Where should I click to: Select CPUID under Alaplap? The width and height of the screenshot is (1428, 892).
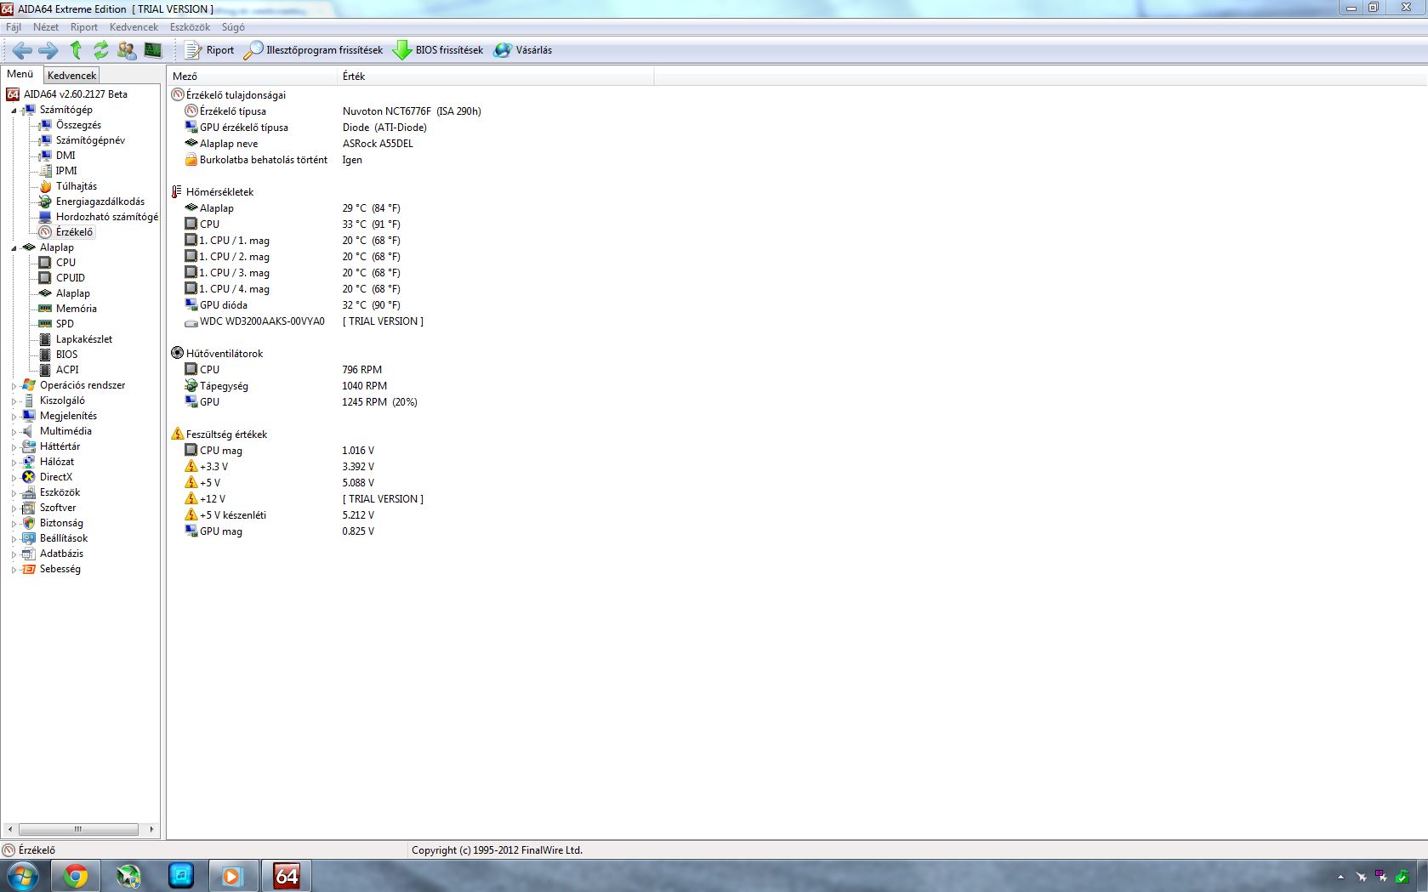click(x=71, y=278)
